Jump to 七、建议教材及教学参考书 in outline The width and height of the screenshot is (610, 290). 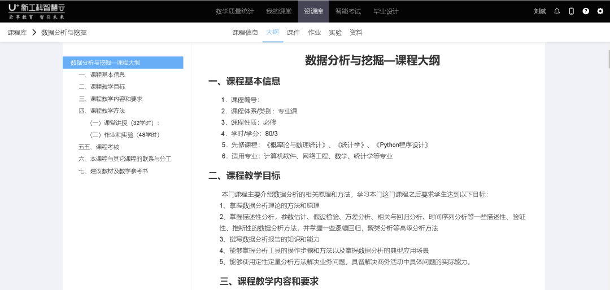click(x=113, y=171)
